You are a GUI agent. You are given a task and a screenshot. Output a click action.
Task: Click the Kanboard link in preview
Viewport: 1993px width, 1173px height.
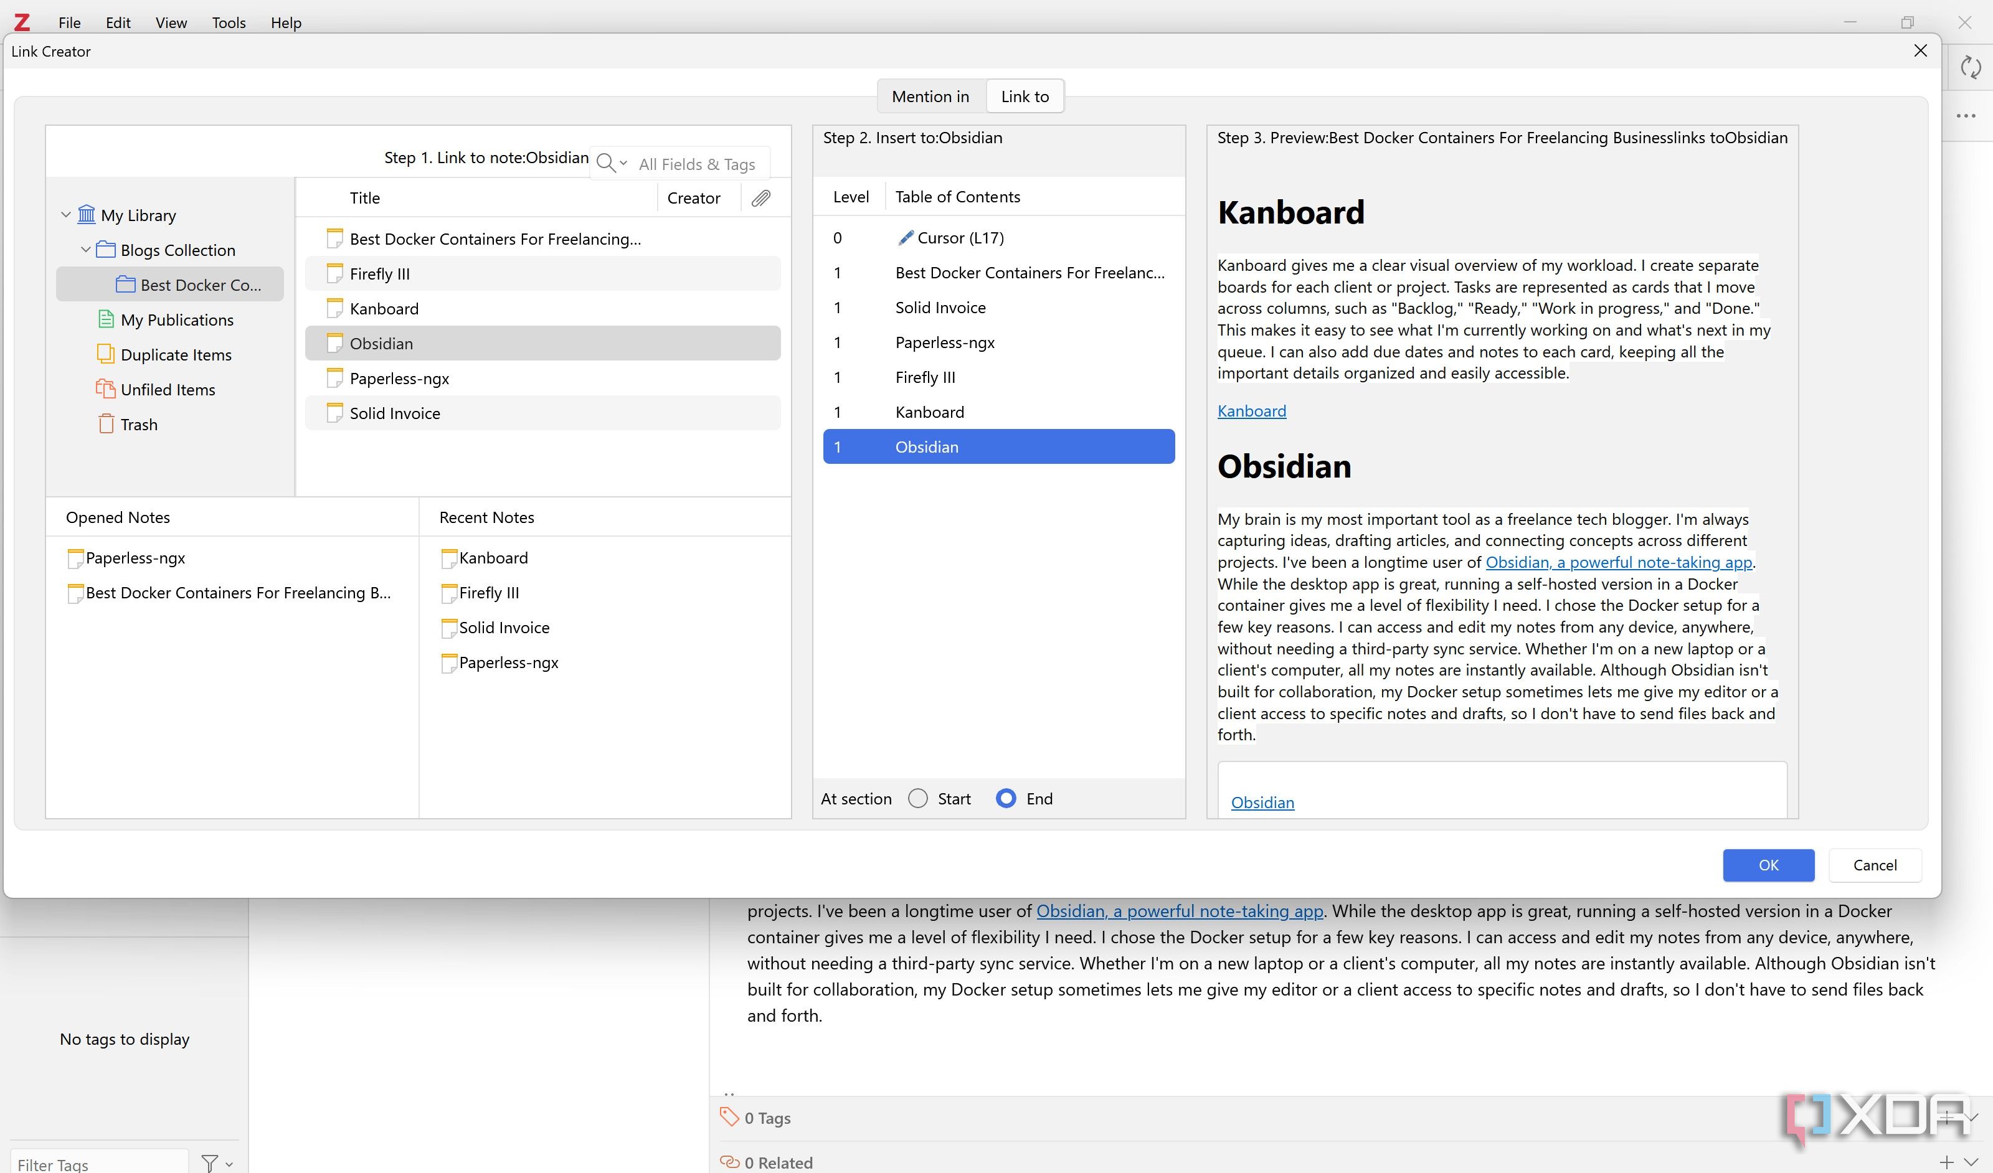(1251, 411)
